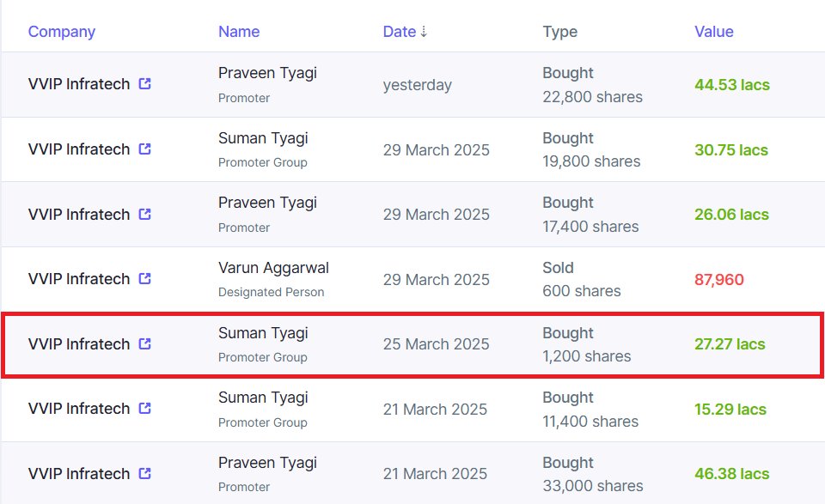Open external link icon for Praveen Tyagi yesterday row
The image size is (825, 504).
144,83
